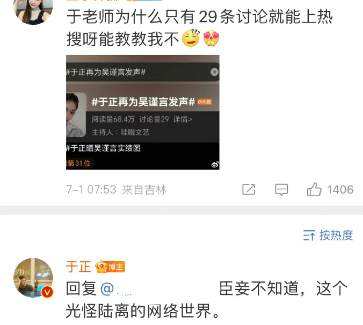Viewport: 363px width, 325px height.
Task: Tap the 1406 like count
Action: (x=340, y=189)
